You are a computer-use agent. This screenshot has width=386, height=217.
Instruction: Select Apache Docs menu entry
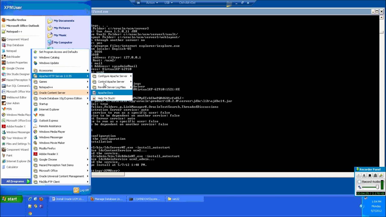pyautogui.click(x=112, y=93)
